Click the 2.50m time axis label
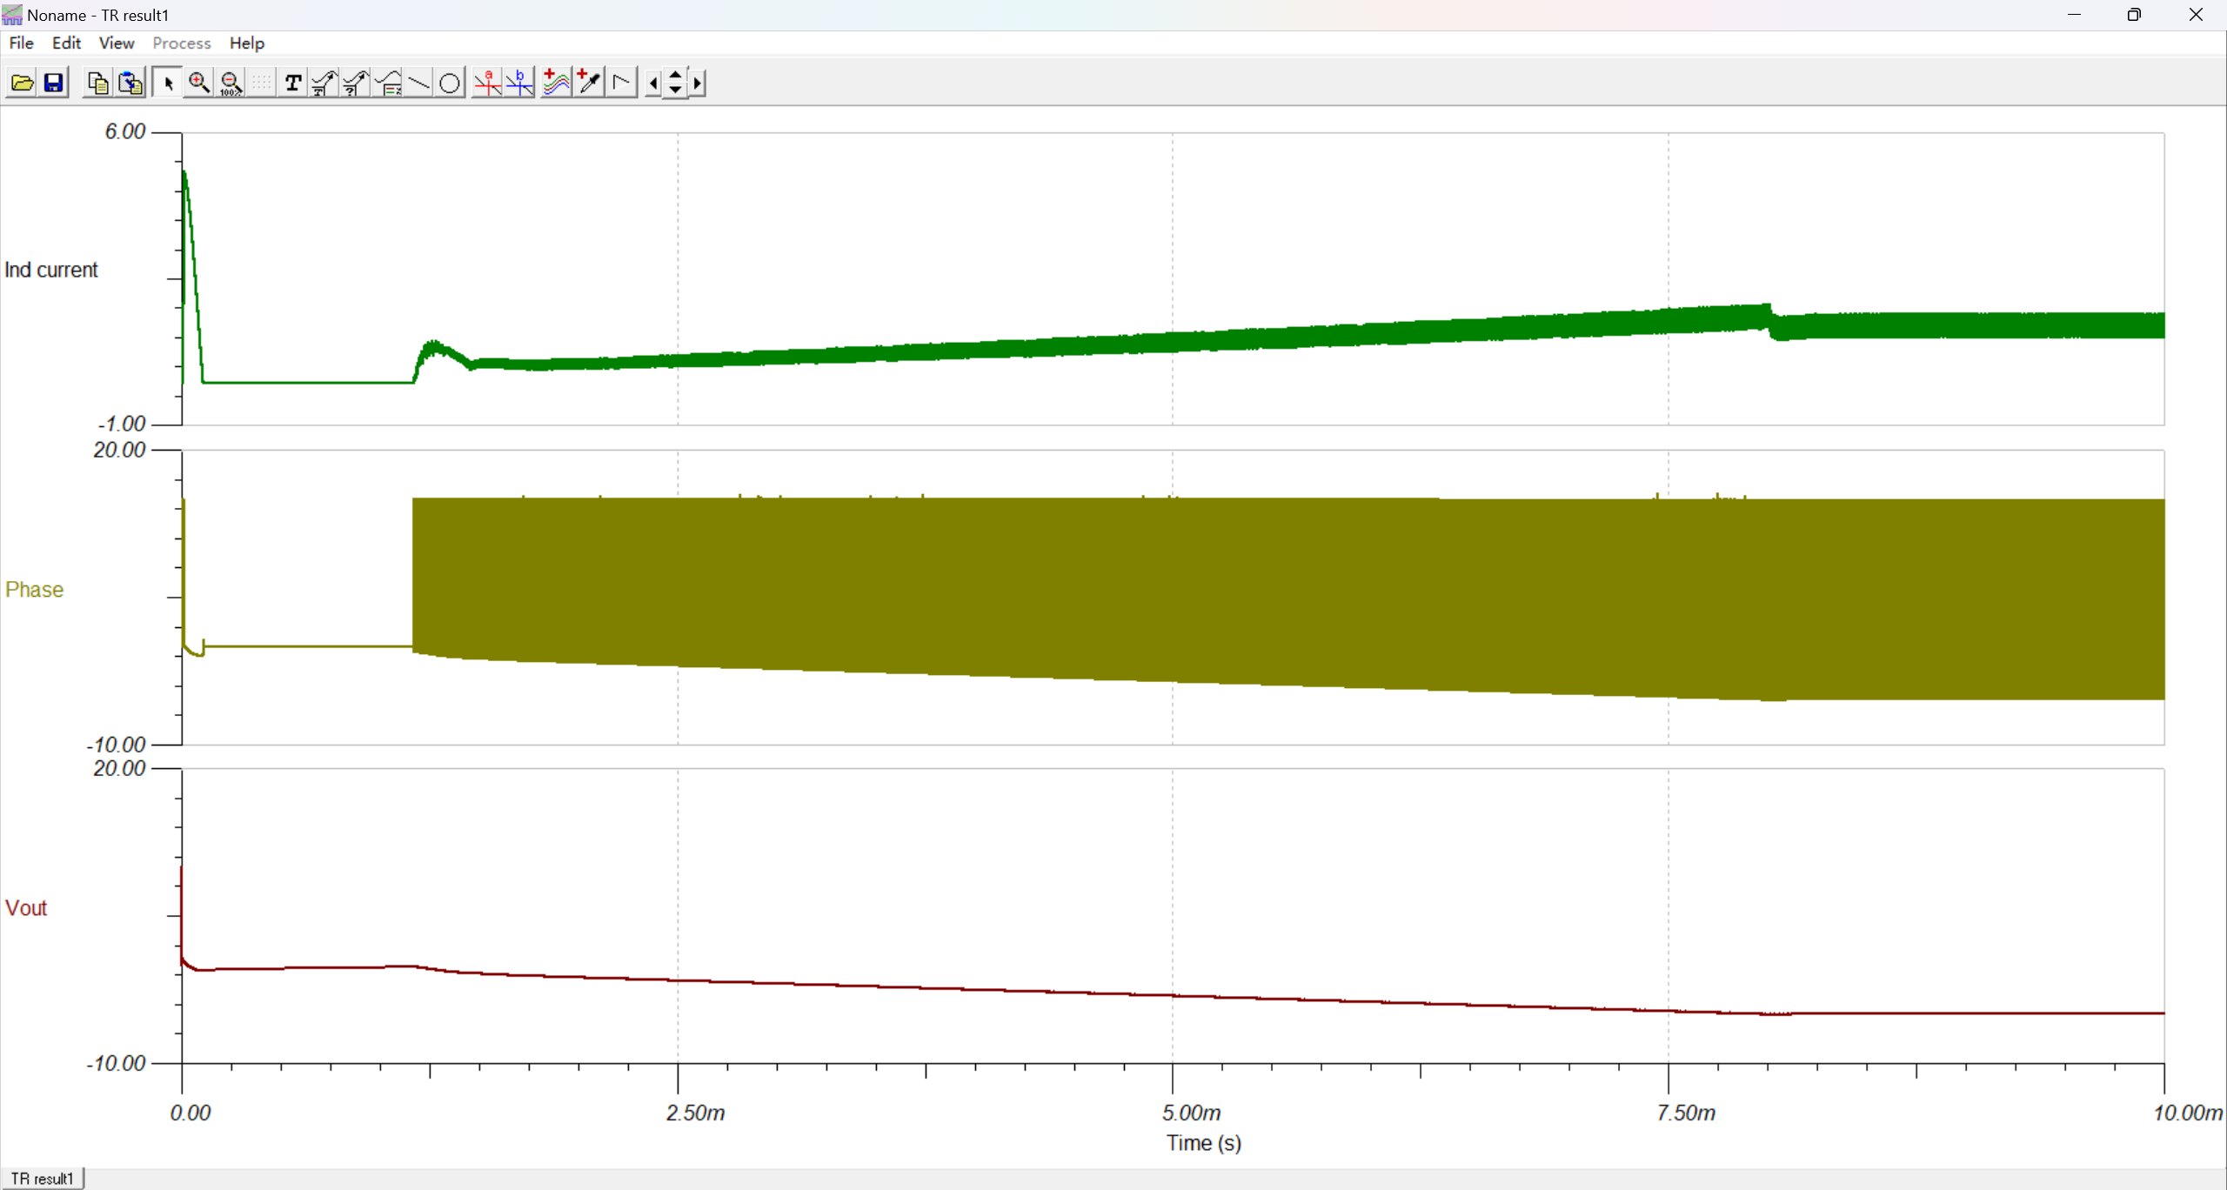The width and height of the screenshot is (2227, 1190). click(696, 1113)
